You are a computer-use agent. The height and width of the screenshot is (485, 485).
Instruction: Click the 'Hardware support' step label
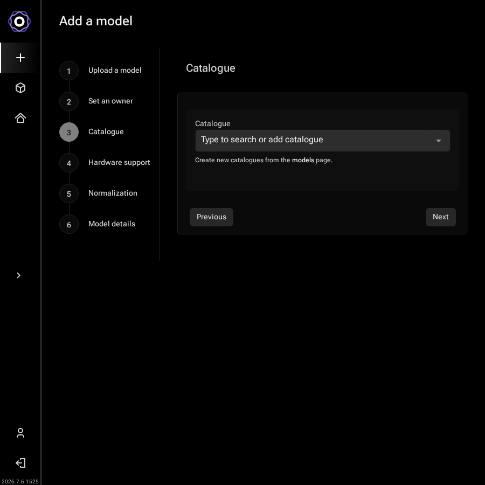tap(119, 162)
